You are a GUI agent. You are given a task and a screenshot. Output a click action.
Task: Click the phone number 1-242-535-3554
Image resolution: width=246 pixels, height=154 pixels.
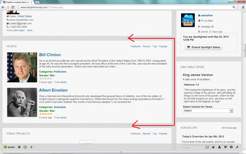click(x=18, y=27)
